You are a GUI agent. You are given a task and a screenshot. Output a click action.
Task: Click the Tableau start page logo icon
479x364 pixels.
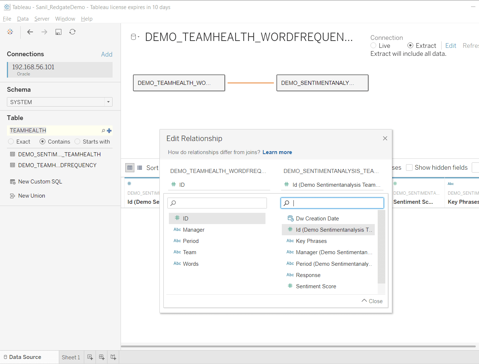click(x=10, y=32)
